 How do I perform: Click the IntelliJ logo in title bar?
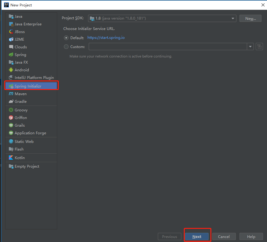(6, 5)
